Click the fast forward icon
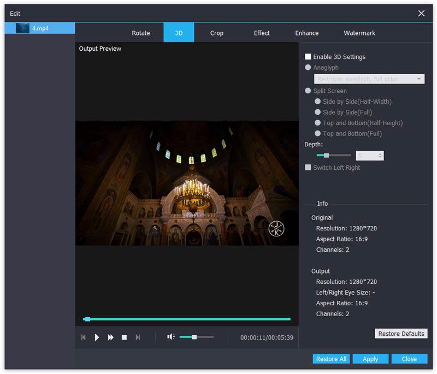The height and width of the screenshot is (374, 437). (x=110, y=337)
